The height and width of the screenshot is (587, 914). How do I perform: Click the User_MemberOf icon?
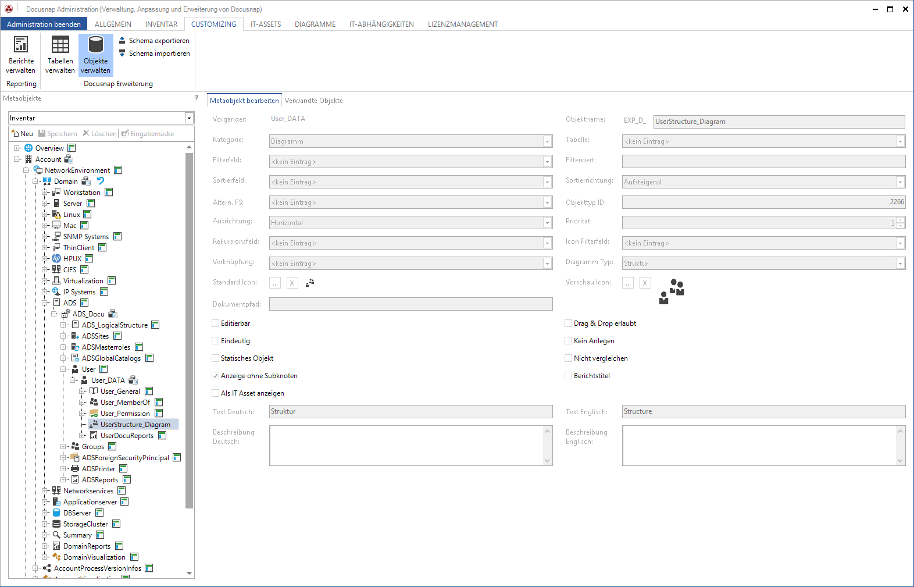pos(94,402)
